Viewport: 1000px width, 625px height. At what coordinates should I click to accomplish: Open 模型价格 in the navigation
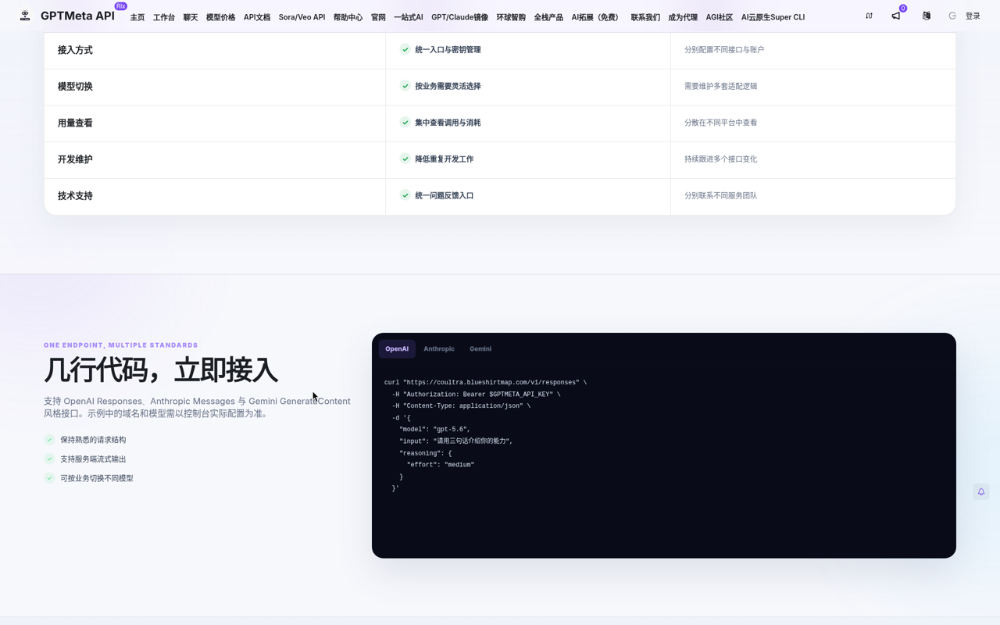tap(220, 17)
